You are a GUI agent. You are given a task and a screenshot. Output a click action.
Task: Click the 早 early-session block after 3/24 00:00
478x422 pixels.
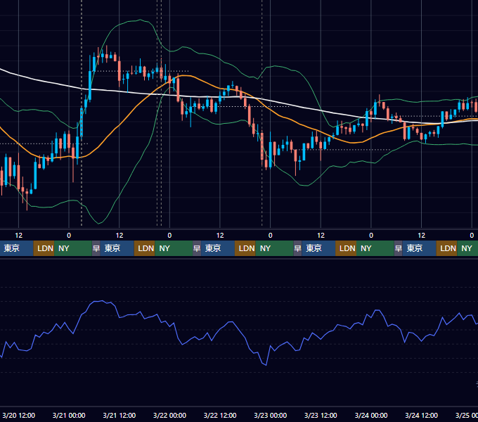tap(398, 248)
